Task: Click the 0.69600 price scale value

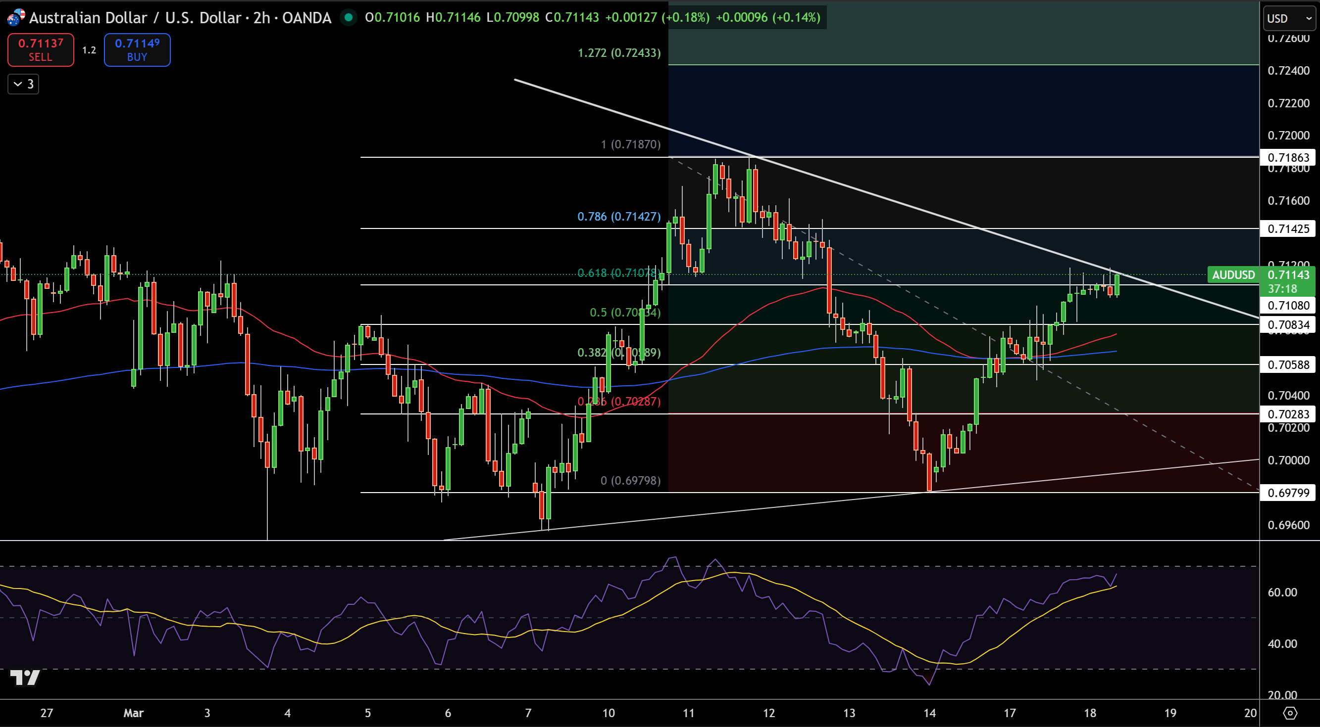Action: click(x=1289, y=525)
